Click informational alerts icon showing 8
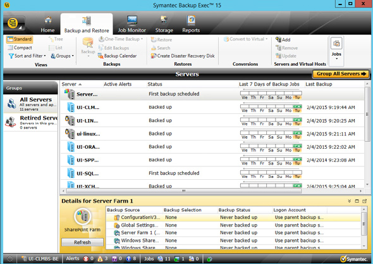Viewport: 373px width, 264px height. click(x=128, y=259)
